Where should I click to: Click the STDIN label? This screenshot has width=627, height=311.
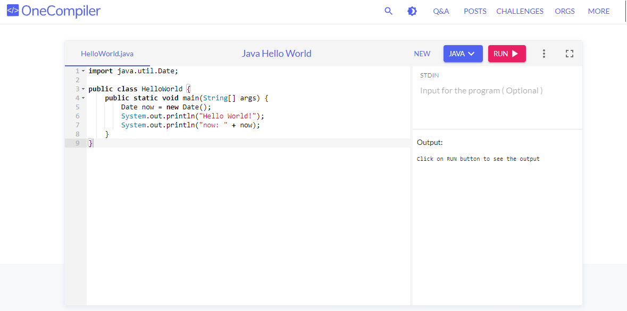[430, 75]
